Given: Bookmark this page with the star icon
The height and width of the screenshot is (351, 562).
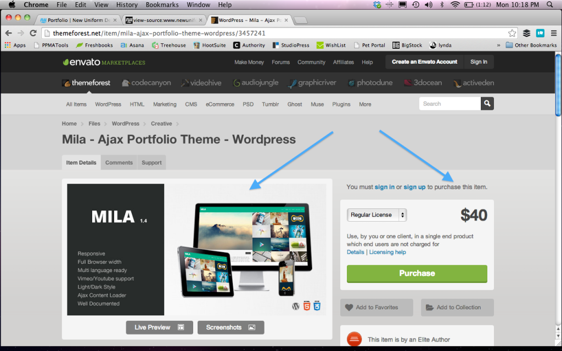Looking at the screenshot, I should (512, 33).
